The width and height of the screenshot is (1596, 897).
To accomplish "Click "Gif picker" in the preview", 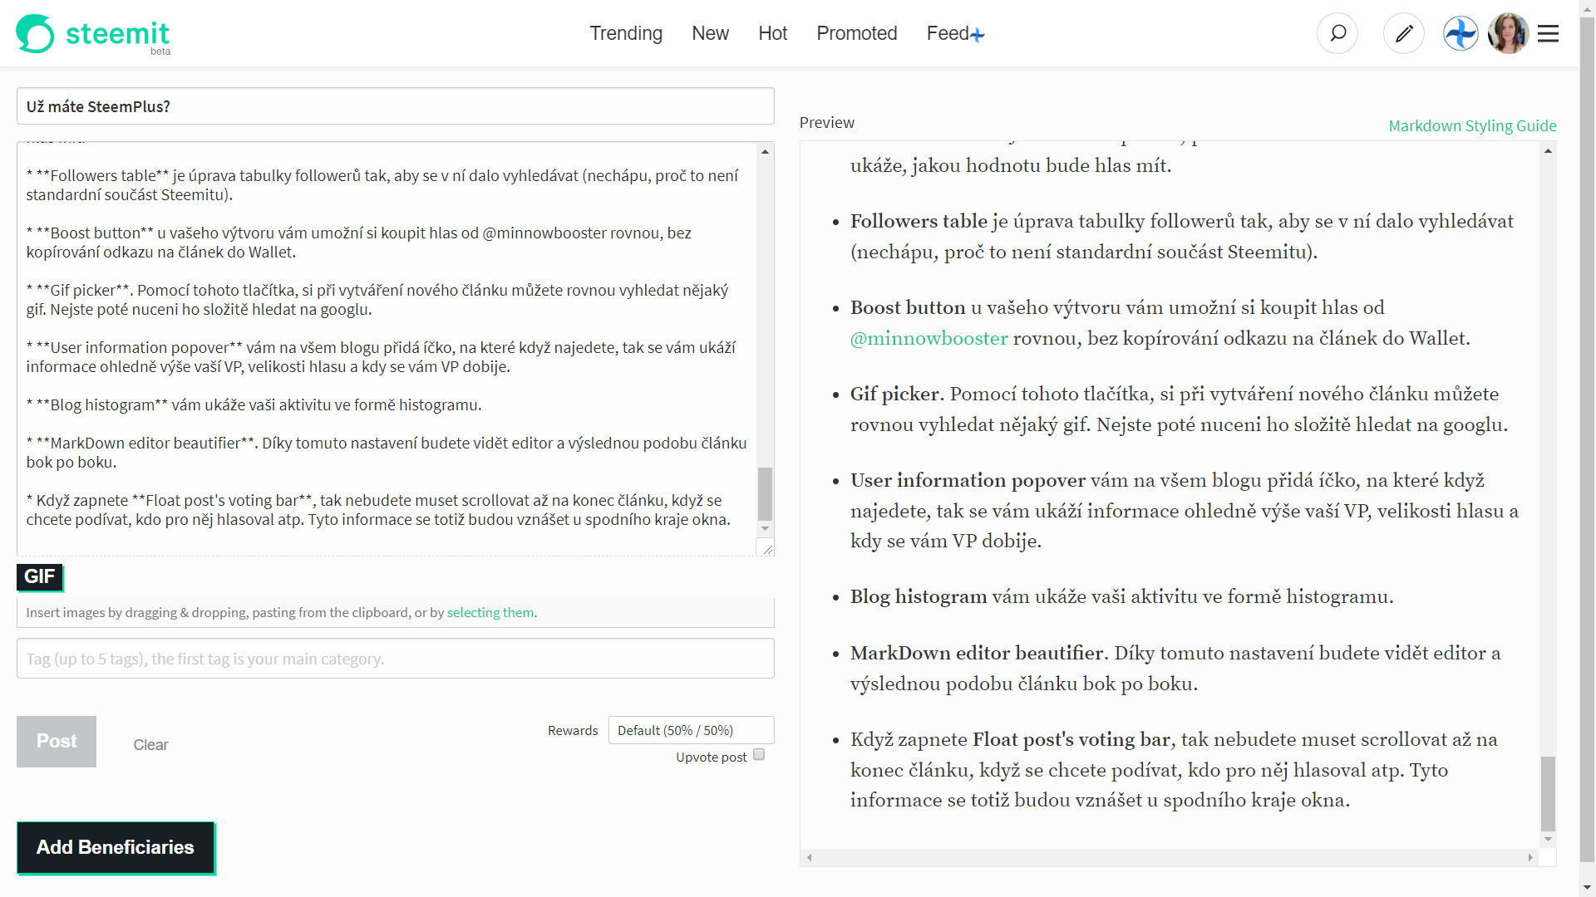I will pos(894,394).
